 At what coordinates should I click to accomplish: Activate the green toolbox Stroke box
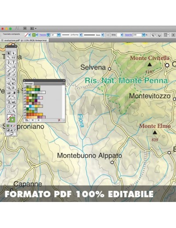(x=12, y=120)
